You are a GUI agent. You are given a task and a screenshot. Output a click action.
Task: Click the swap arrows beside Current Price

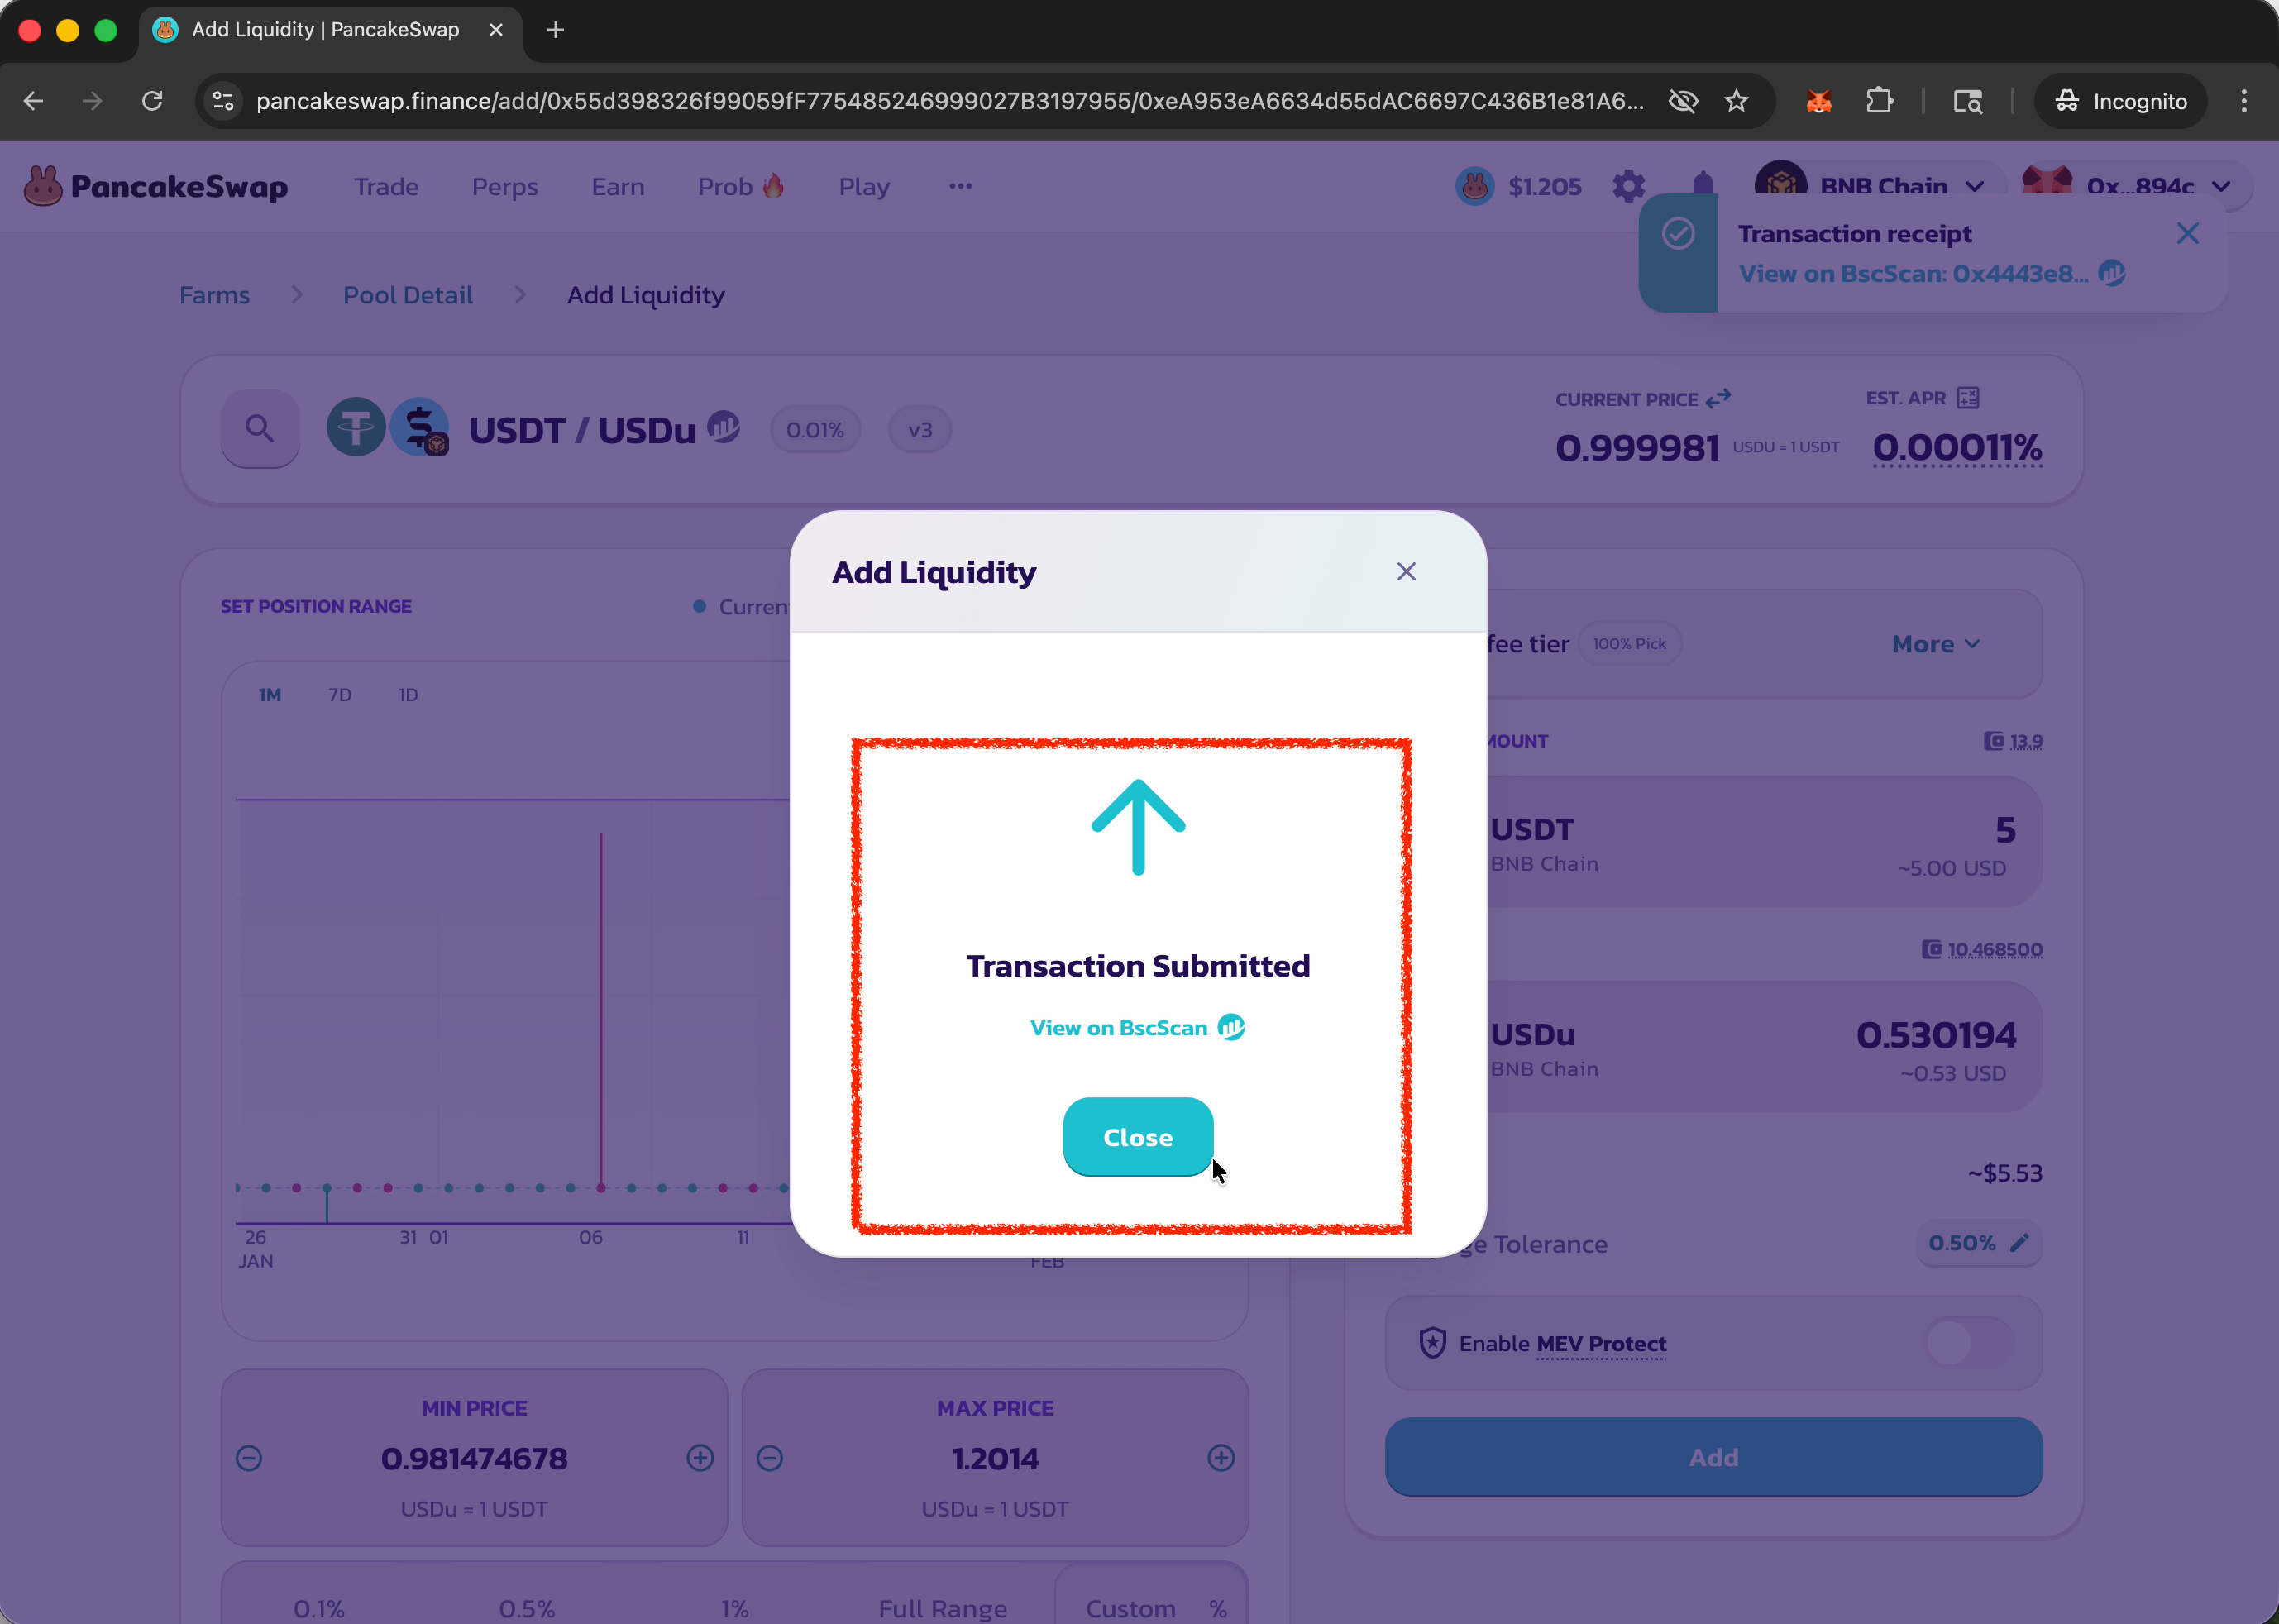pyautogui.click(x=1718, y=399)
